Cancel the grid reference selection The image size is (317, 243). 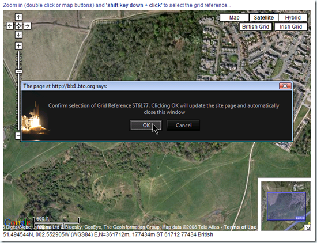pos(183,125)
